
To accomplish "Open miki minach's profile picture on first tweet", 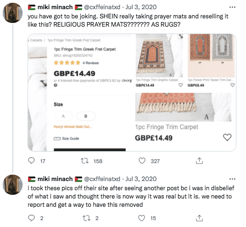I will (13, 13).
